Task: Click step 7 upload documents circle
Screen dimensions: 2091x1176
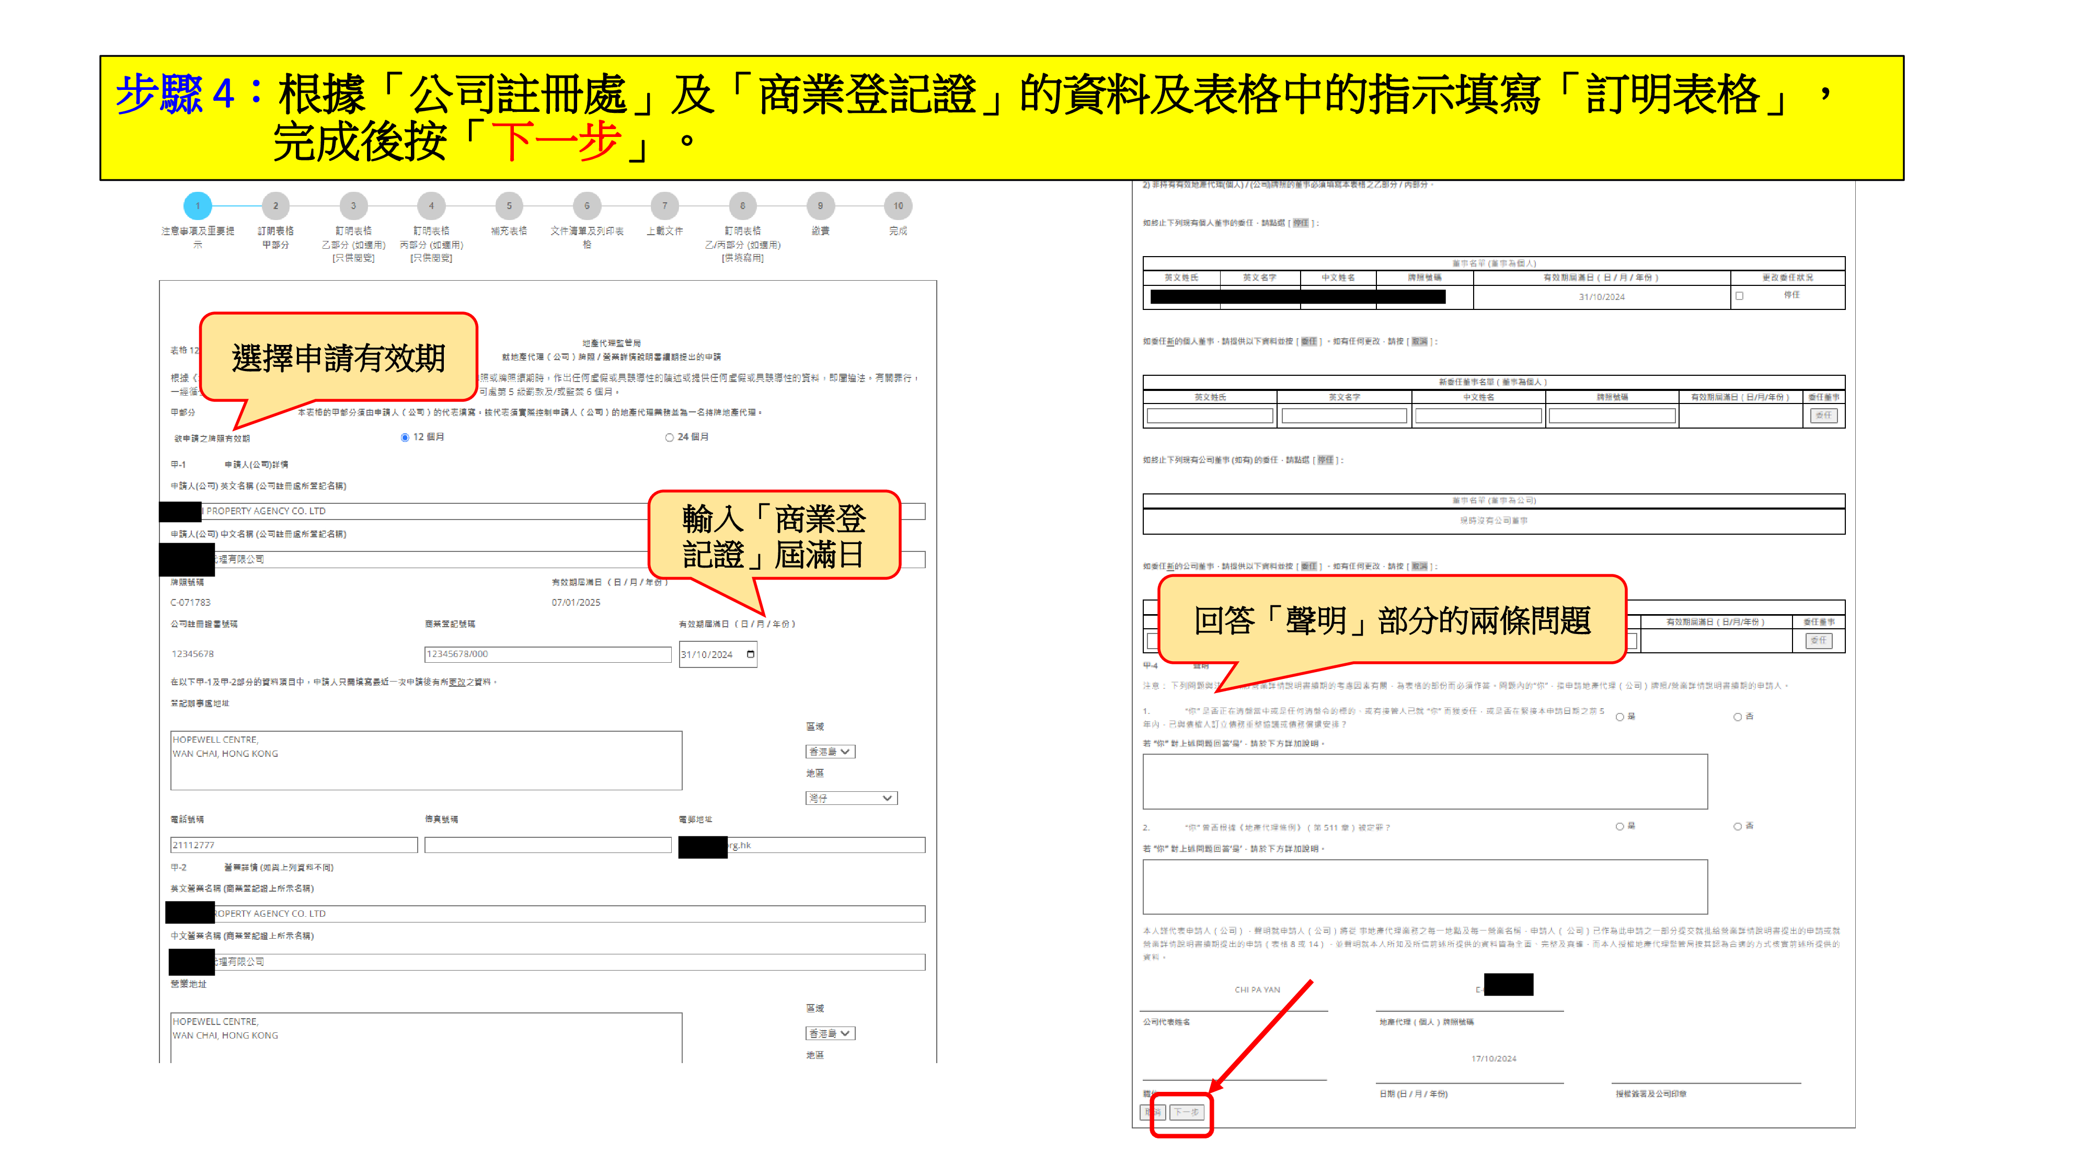Action: (x=664, y=206)
